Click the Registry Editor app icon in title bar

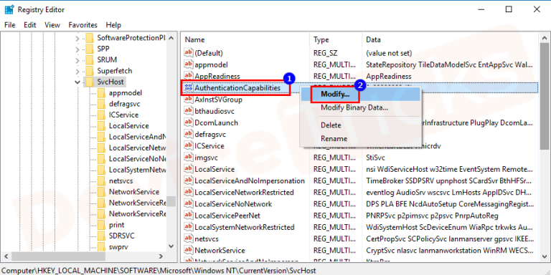[9, 9]
